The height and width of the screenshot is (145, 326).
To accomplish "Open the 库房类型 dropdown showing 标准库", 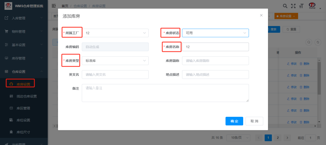I will coord(115,61).
